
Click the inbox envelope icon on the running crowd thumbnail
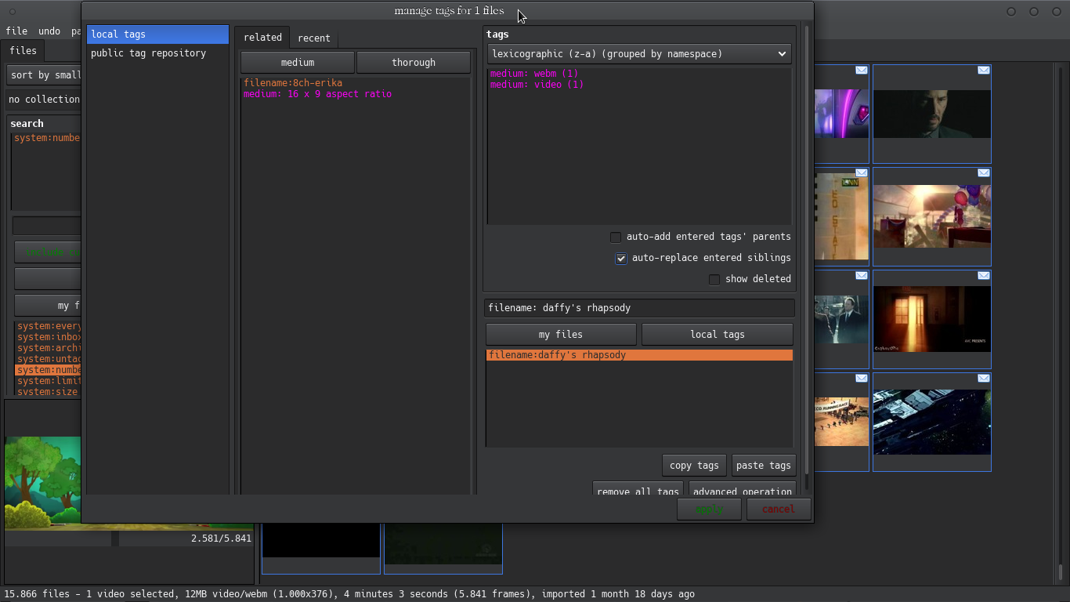click(861, 379)
